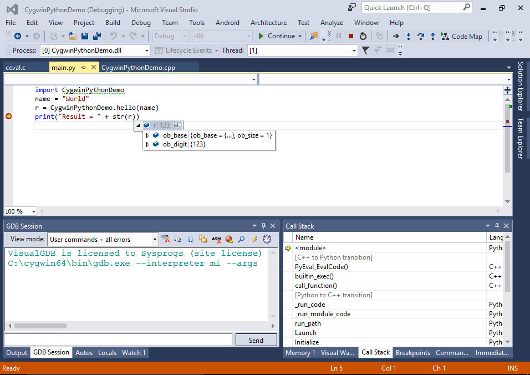
Task: Toggle the breakpoint marker on line 4
Action: tap(8, 116)
